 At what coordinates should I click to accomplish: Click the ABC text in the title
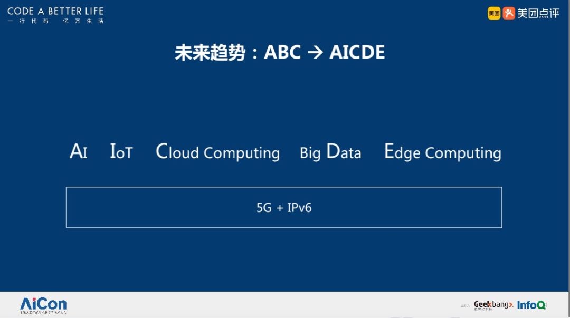point(282,53)
